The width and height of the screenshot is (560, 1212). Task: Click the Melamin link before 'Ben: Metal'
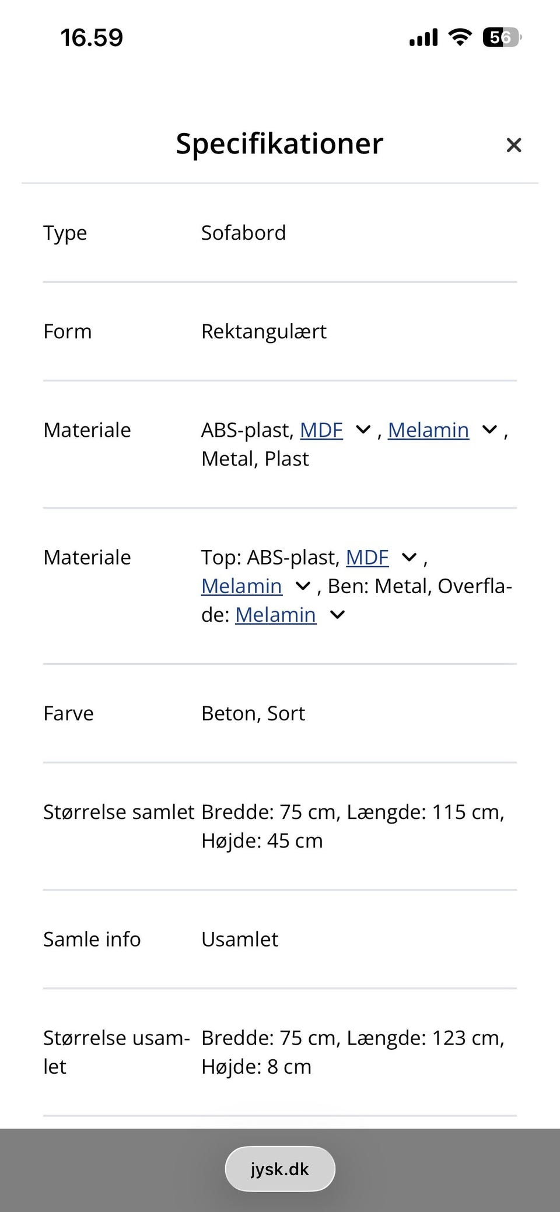pos(242,586)
